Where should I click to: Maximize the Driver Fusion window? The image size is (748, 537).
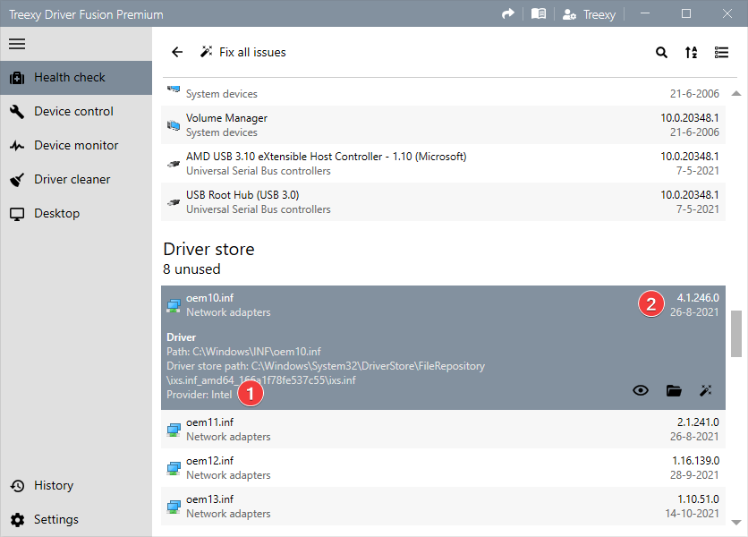(x=686, y=13)
